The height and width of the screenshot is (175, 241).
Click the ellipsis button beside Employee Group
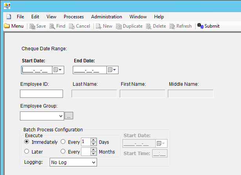click(69, 116)
